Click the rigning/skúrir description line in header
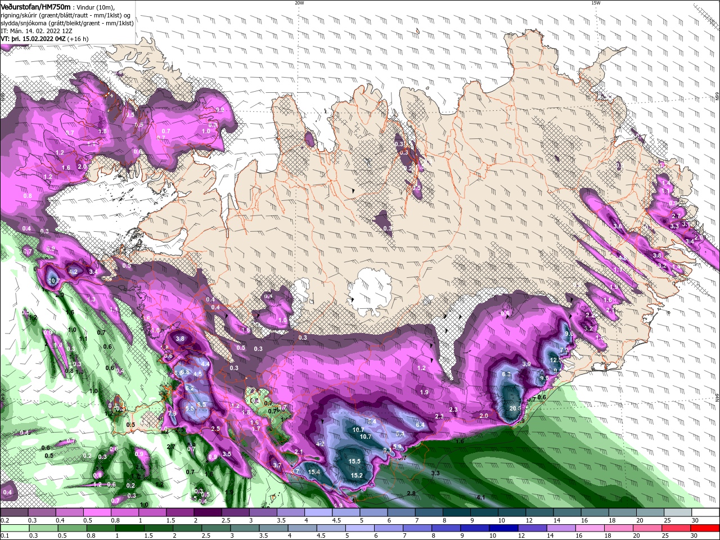 [65, 15]
